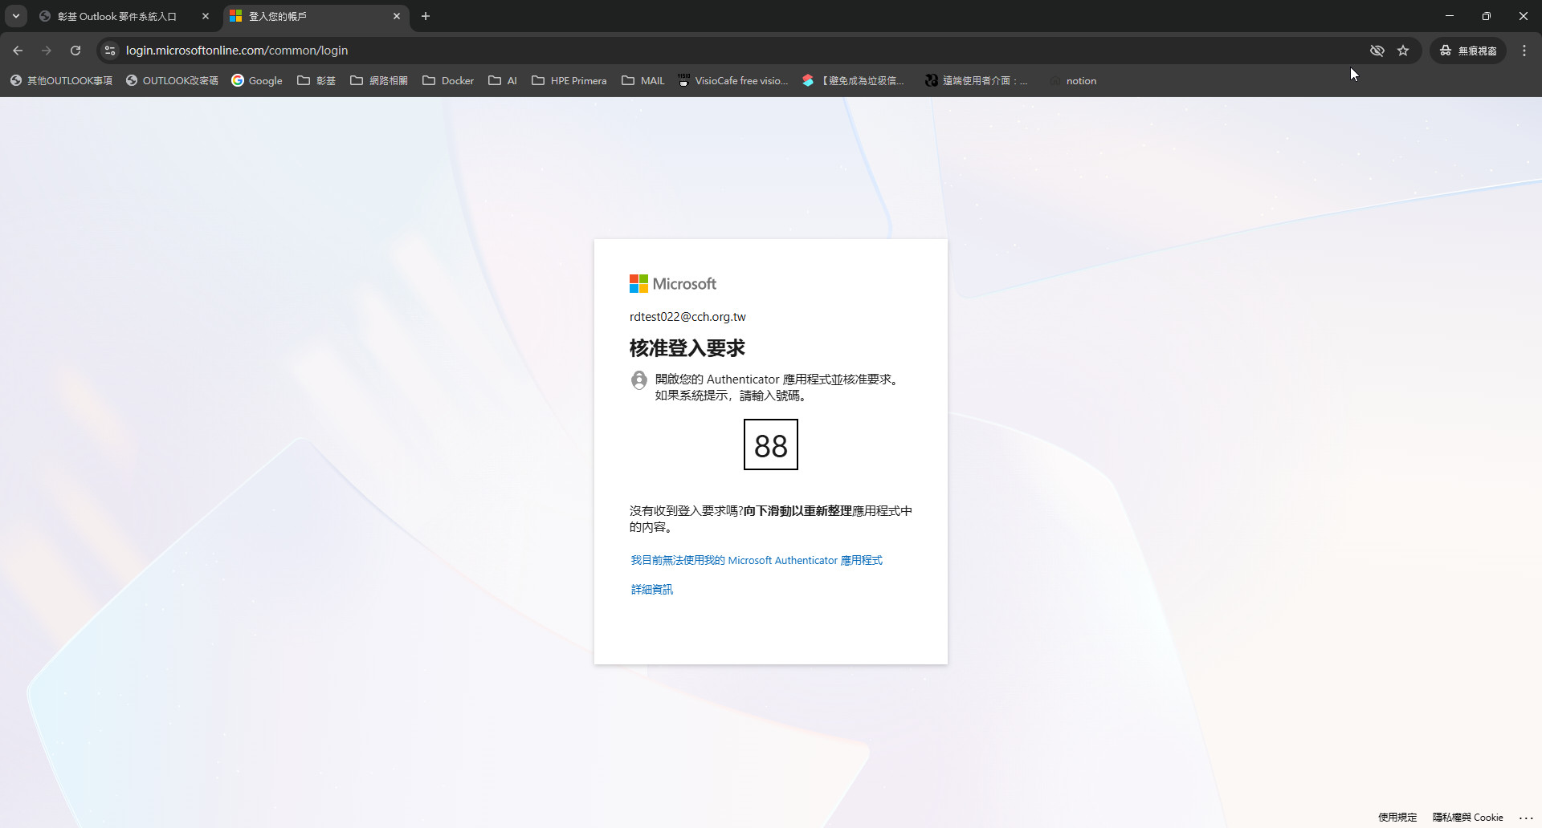Close the 登入您的帳戶 tab
1542x828 pixels.
tap(397, 16)
